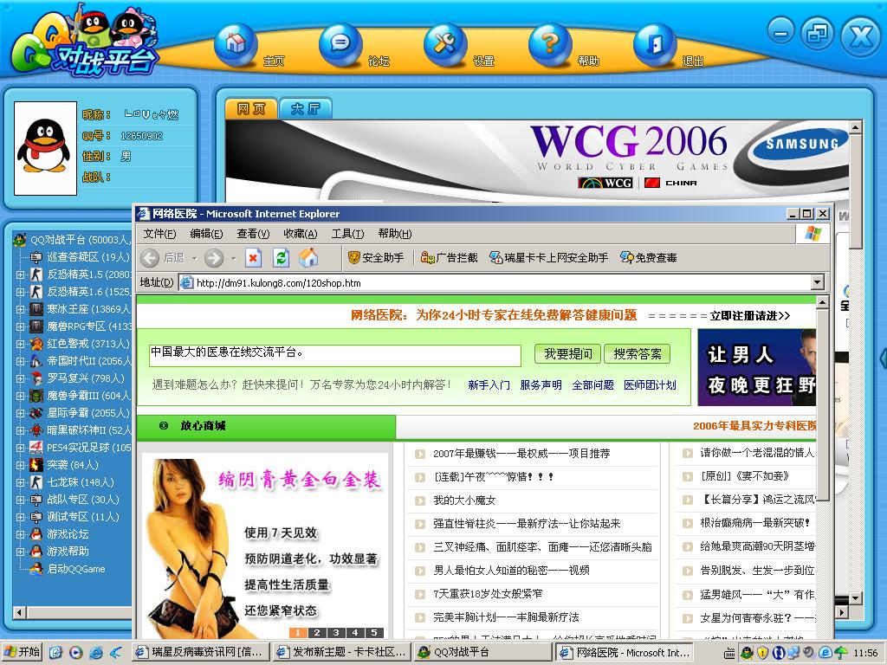Open 2007年最赚钱 项目推荐 article link
Image resolution: width=887 pixels, height=665 pixels.
coord(521,454)
